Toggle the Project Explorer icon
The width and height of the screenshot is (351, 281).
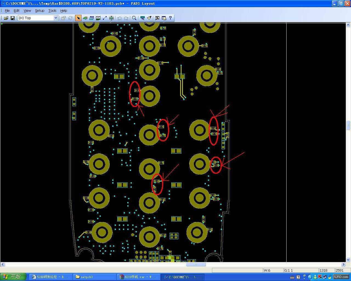pos(164,18)
